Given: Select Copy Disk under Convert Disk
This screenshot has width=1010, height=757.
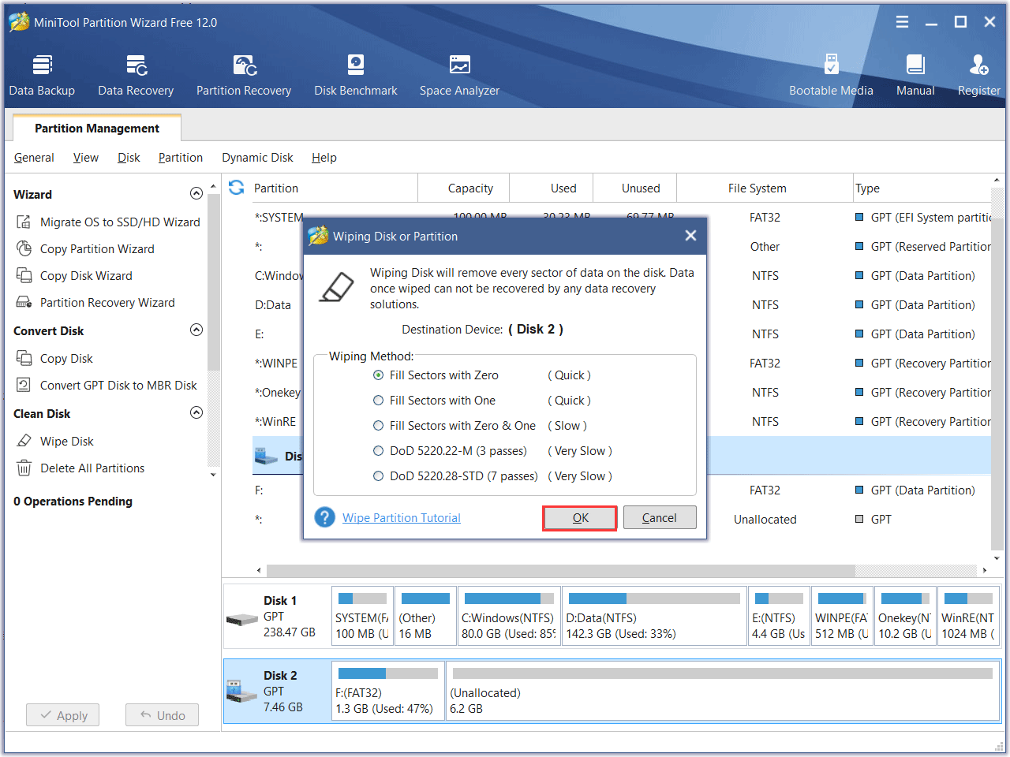Looking at the screenshot, I should [x=55, y=359].
